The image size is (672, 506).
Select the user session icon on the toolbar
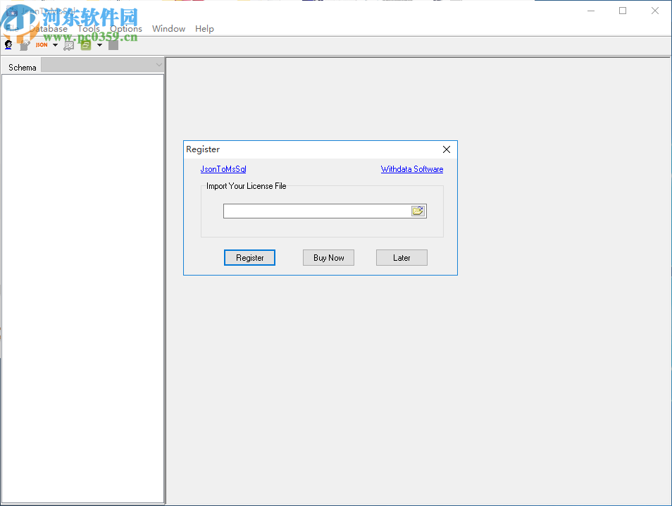coord(8,44)
